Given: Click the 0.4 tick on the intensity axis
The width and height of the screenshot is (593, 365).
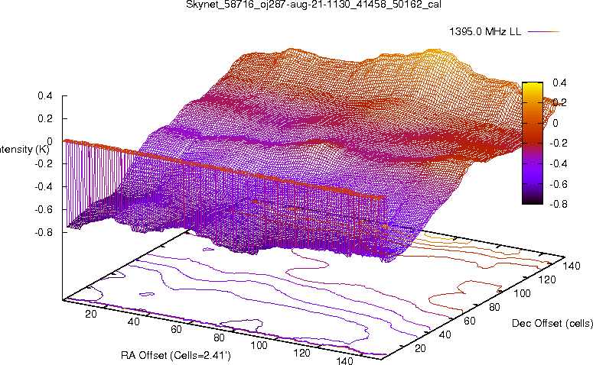Looking at the screenshot, I should pyautogui.click(x=44, y=96).
